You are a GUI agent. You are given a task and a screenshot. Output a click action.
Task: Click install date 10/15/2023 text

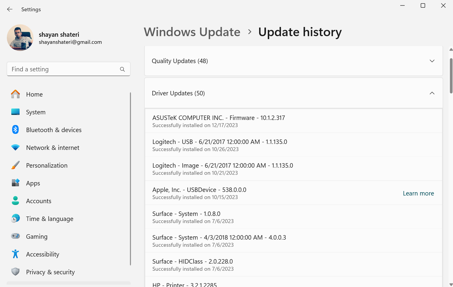pos(225,197)
